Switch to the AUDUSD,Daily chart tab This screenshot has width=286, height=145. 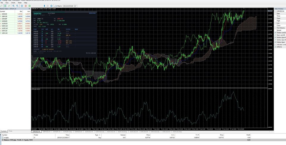[x=100, y=132]
